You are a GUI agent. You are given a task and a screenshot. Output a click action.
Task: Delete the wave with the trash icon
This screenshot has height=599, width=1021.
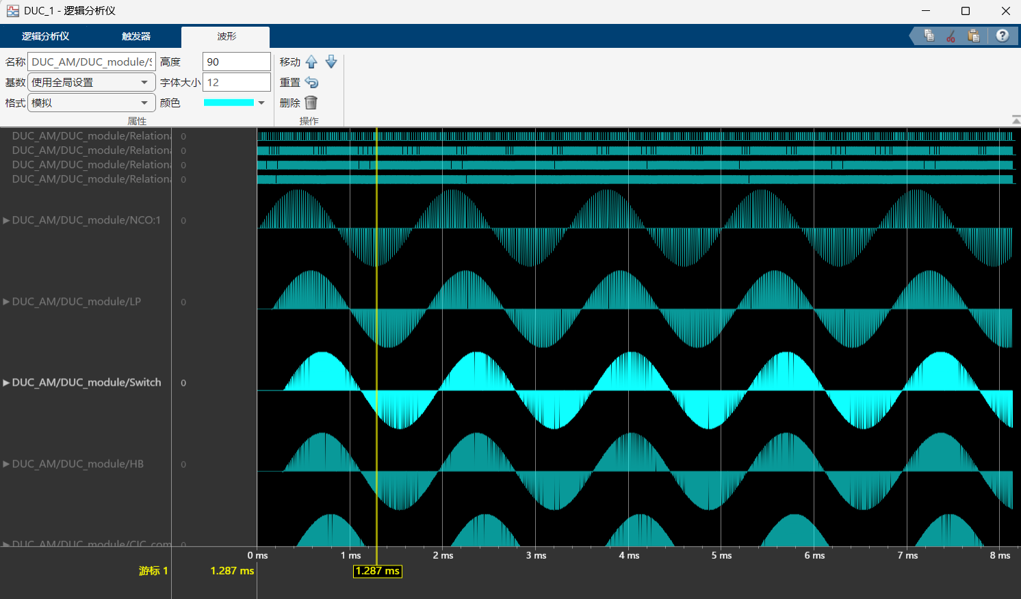coord(311,103)
